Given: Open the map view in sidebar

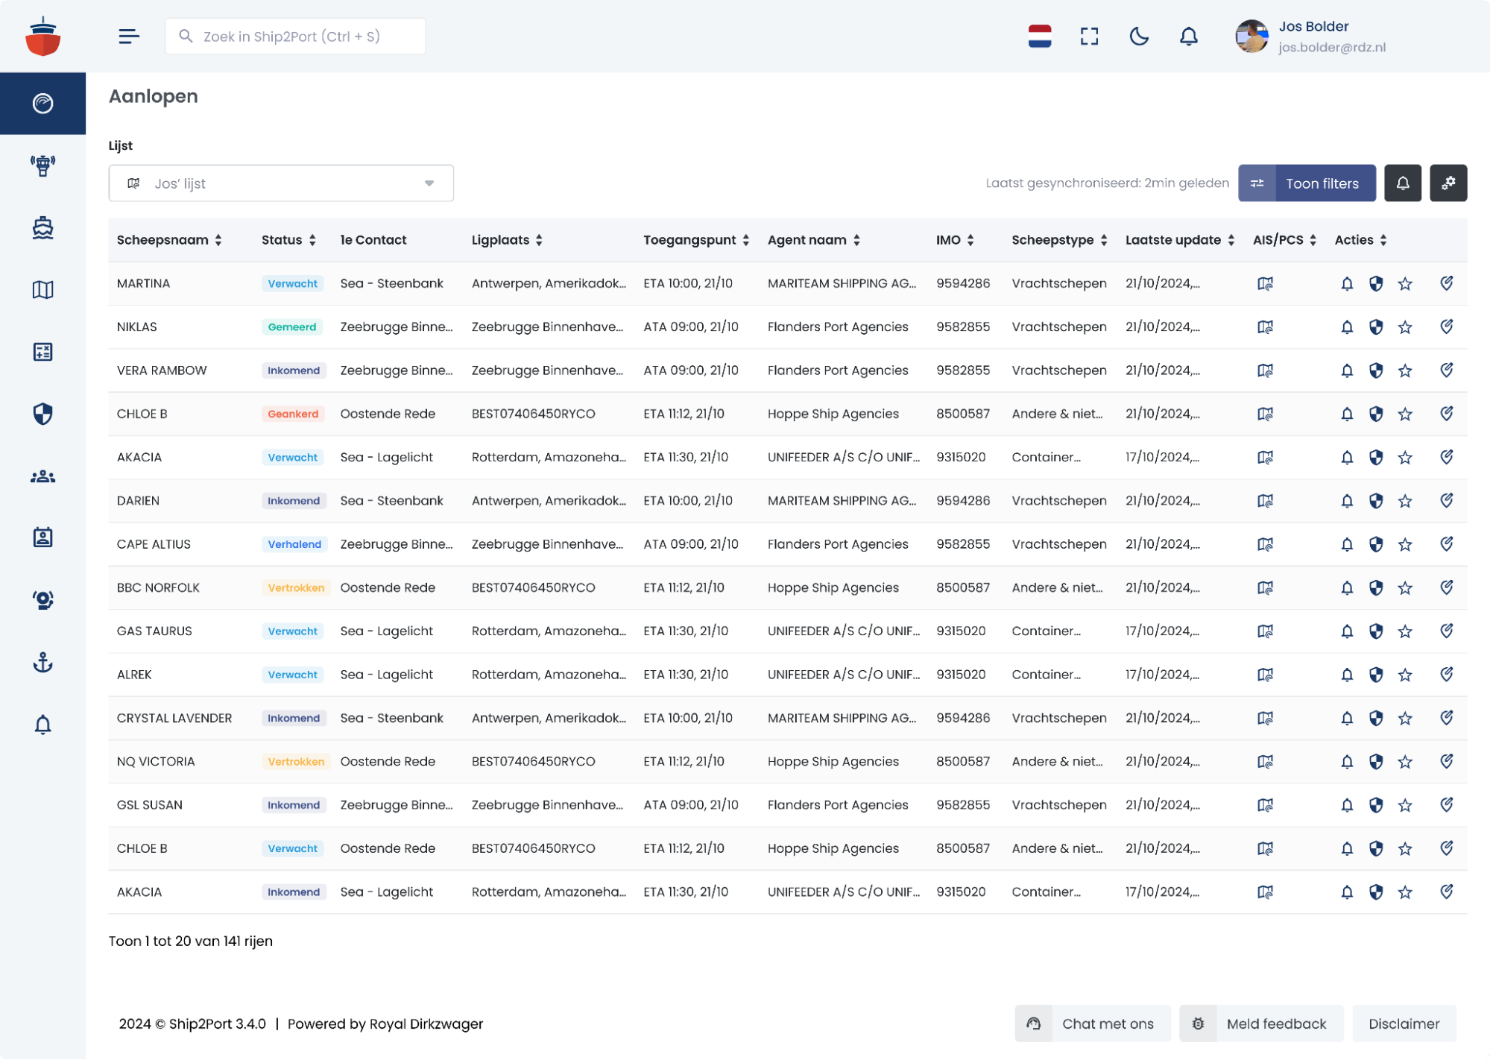Looking at the screenshot, I should coord(42,289).
